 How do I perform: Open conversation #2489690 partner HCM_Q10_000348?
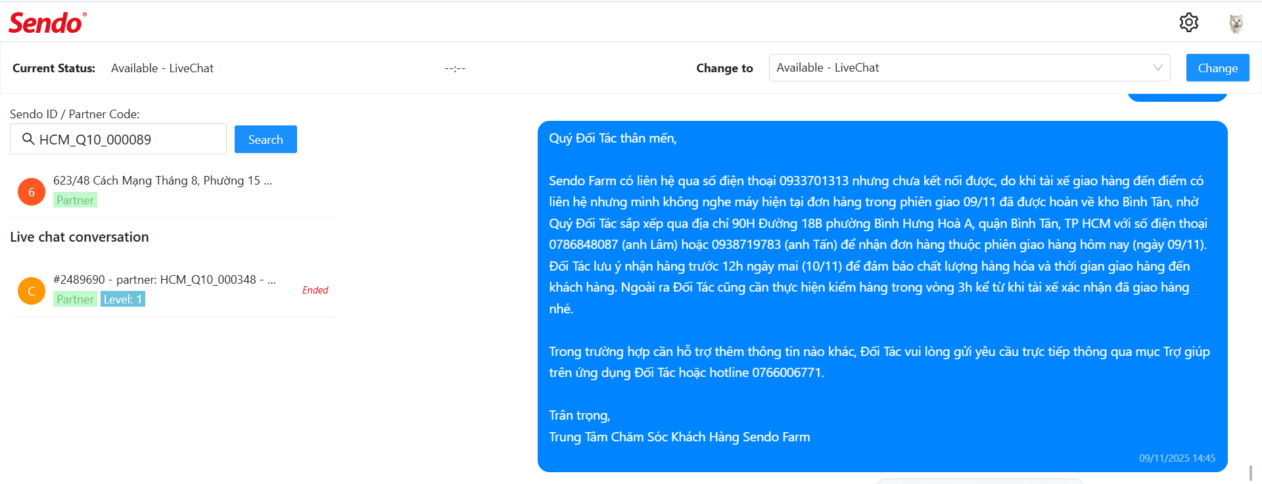(173, 290)
